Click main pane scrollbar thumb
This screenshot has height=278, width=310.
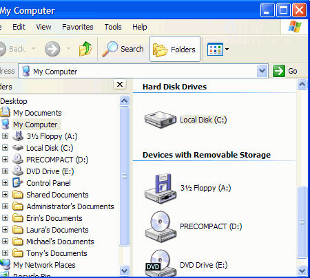tap(302, 222)
